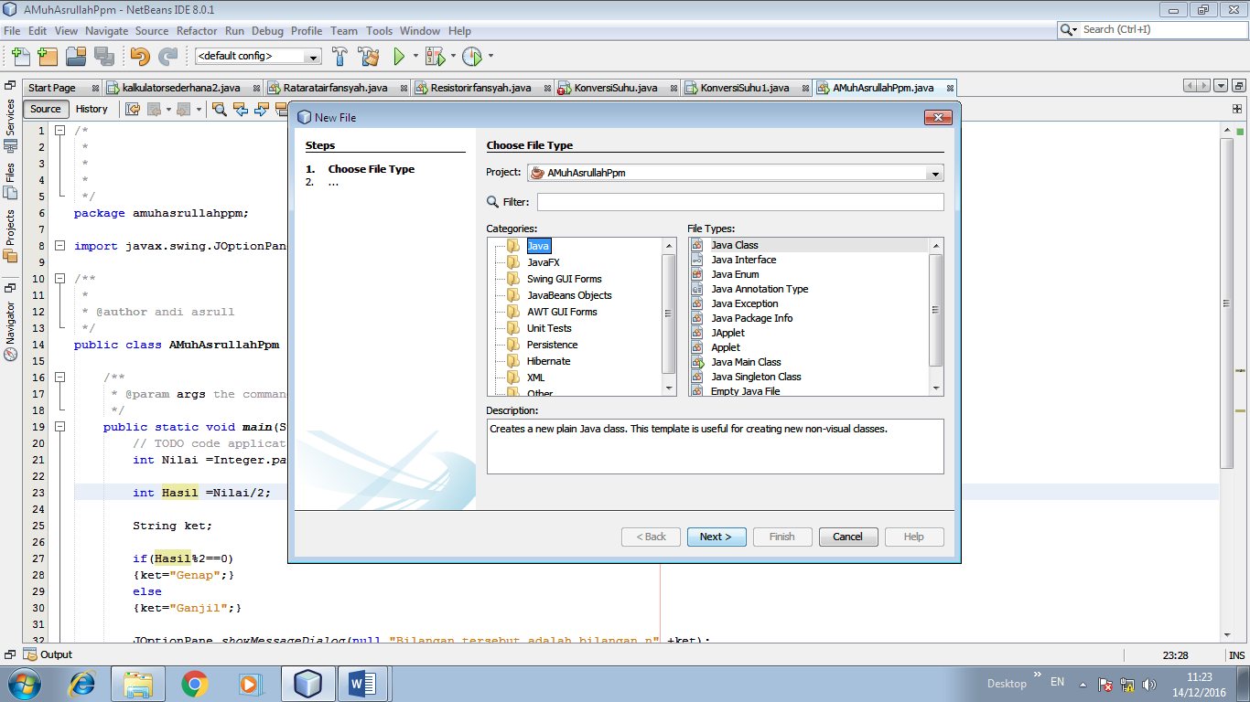Close the kalkulatorsederhana2.java tab
Screen dimensions: 1250x702
point(257,88)
